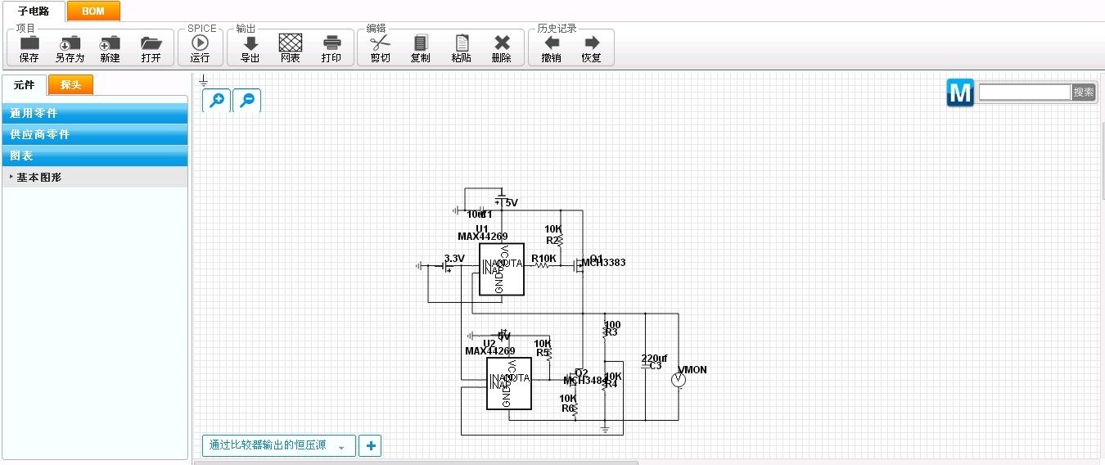Click the 保存 (Save) icon
The width and height of the screenshot is (1105, 465).
coord(29,43)
